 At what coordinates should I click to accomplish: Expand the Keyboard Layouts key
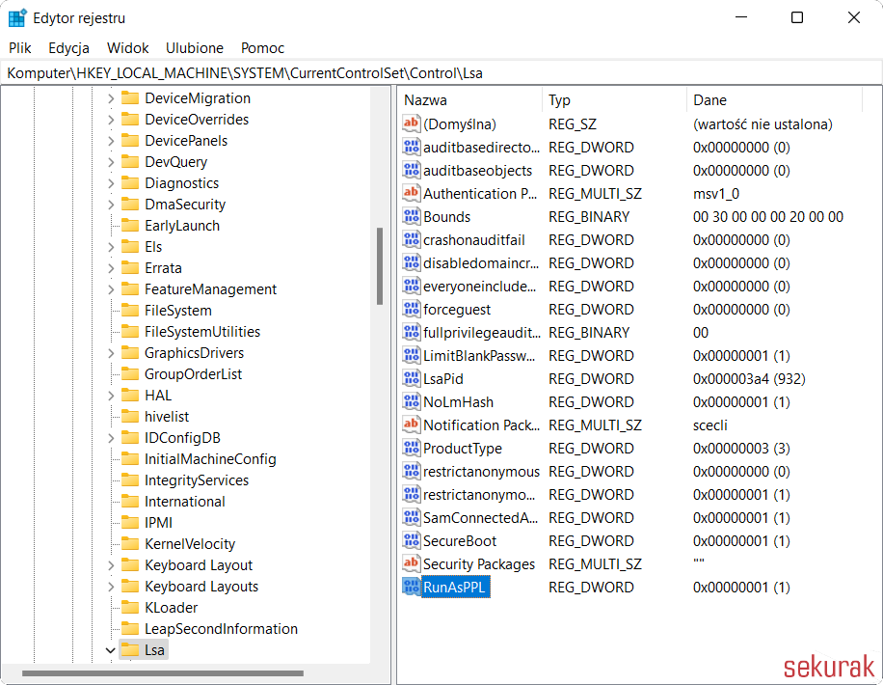click(110, 587)
